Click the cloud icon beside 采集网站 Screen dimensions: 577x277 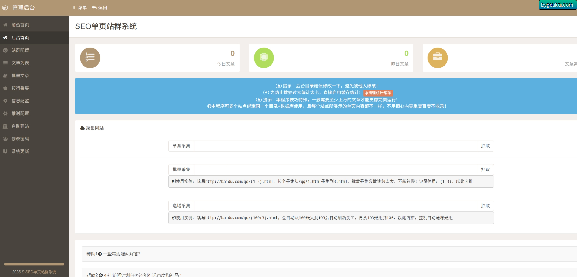point(82,128)
